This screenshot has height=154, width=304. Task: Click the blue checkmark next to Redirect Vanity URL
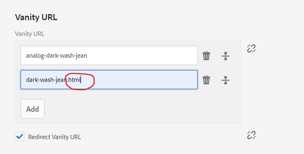click(x=19, y=137)
